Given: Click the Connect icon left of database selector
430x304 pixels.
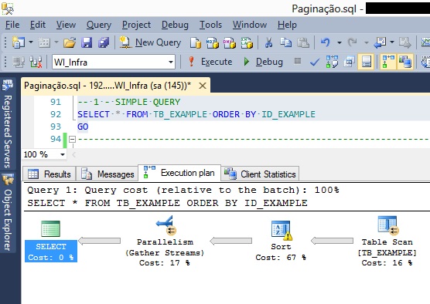Looking at the screenshot, I should tap(19, 62).
